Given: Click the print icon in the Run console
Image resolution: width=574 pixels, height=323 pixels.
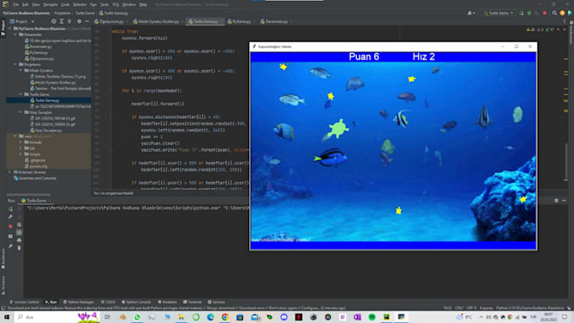Looking at the screenshot, I should tap(19, 240).
